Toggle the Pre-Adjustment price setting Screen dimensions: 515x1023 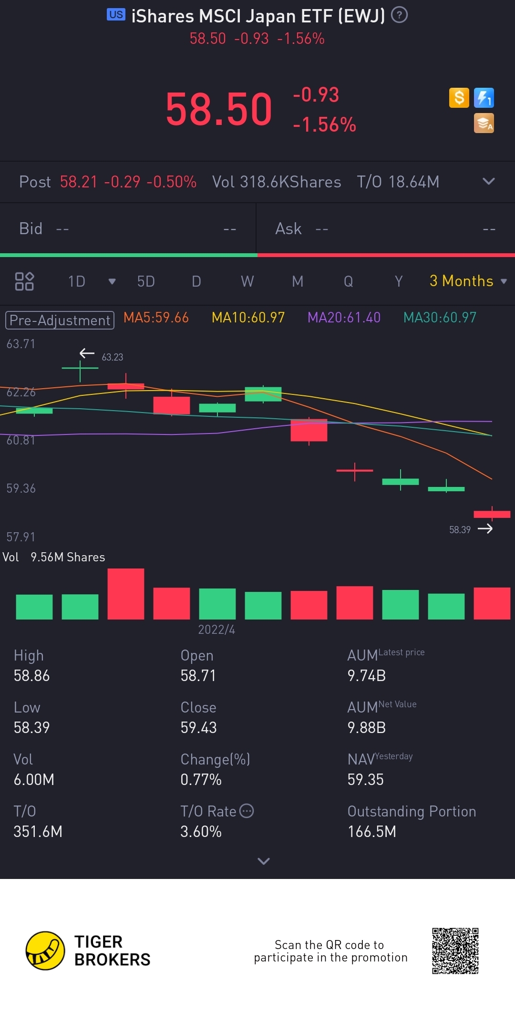(60, 320)
